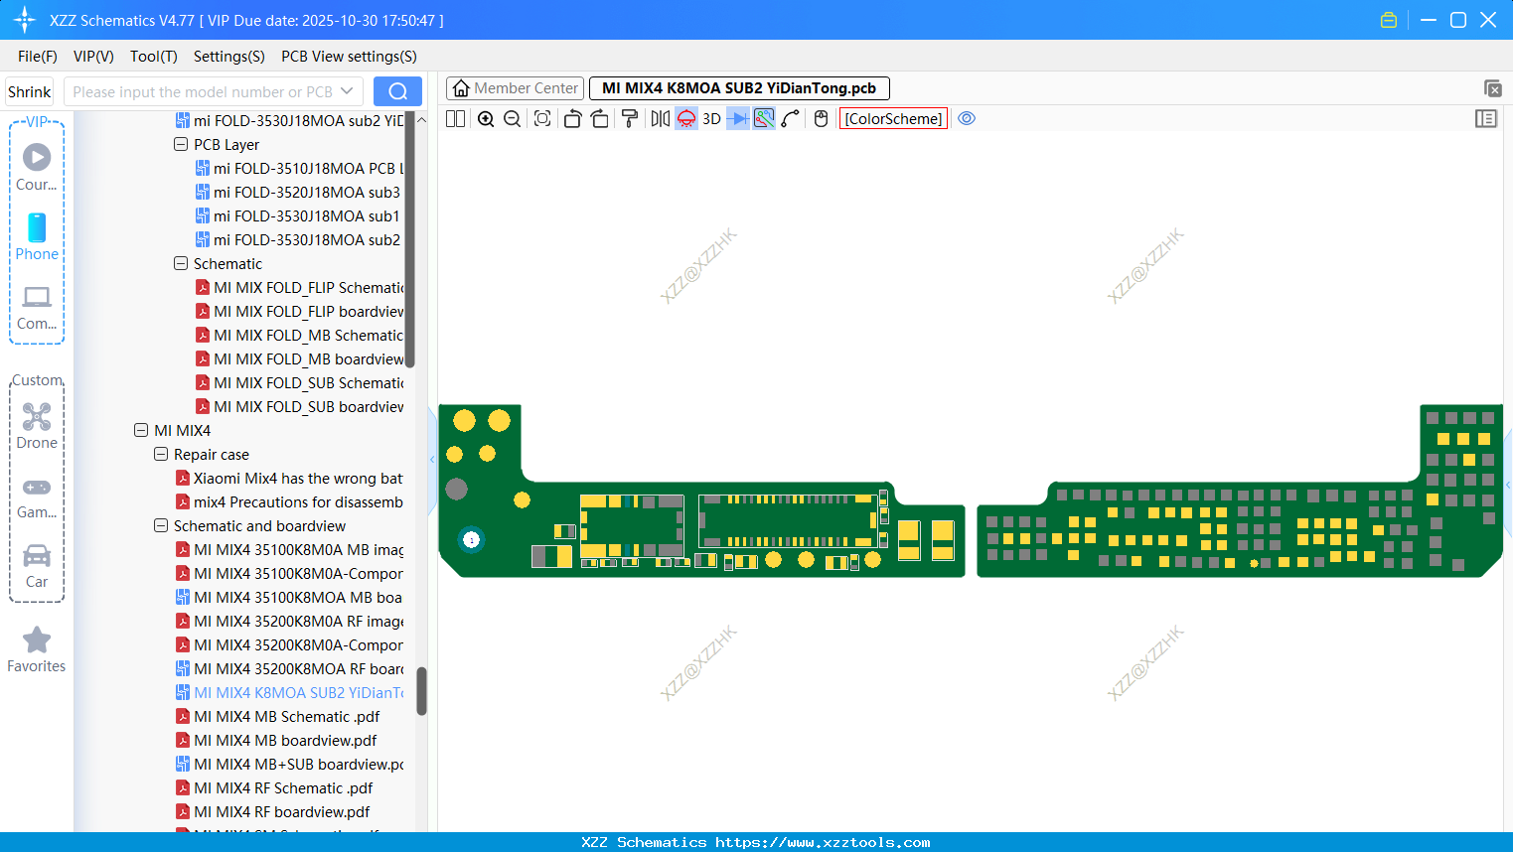Image resolution: width=1513 pixels, height=852 pixels.
Task: Open mix4 Precautions for disassembly document
Action: click(x=290, y=502)
